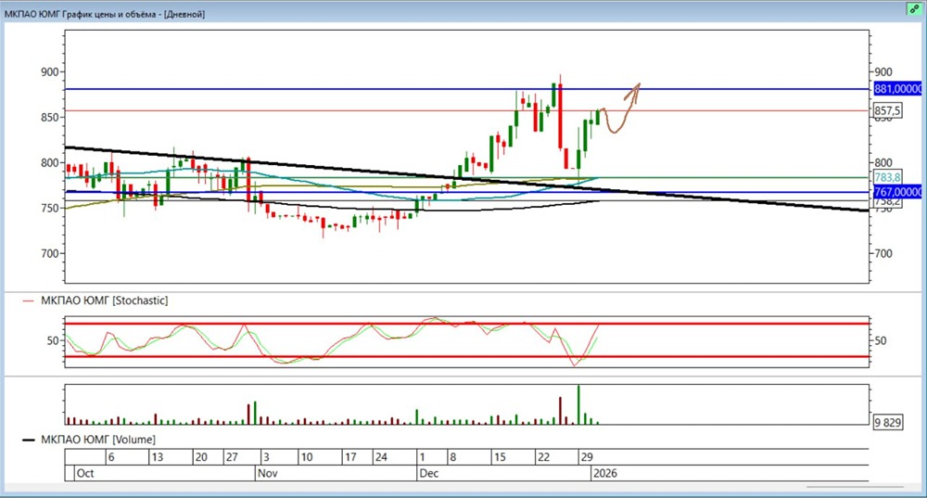Screen dimensions: 927x498
Task: Click the green chain link icon
Action: click(x=914, y=9)
